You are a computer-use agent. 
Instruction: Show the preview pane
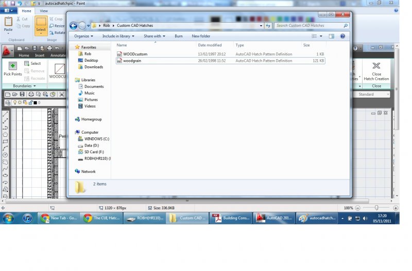[332, 36]
